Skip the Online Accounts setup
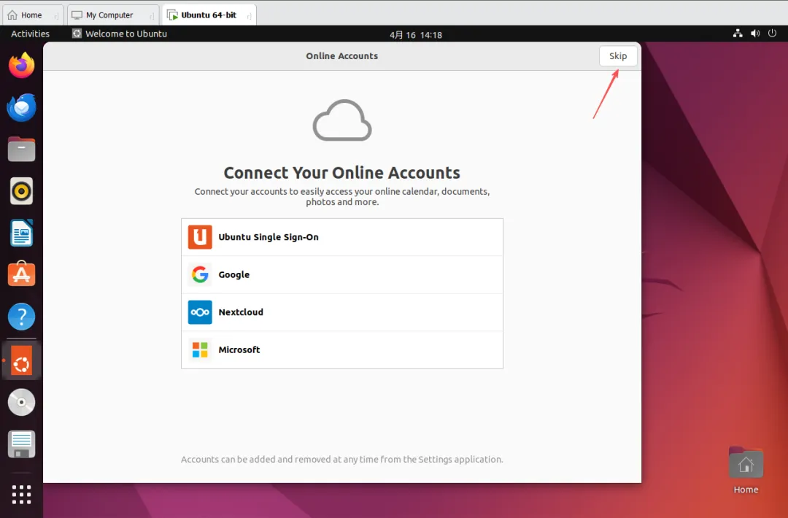 pyautogui.click(x=618, y=55)
